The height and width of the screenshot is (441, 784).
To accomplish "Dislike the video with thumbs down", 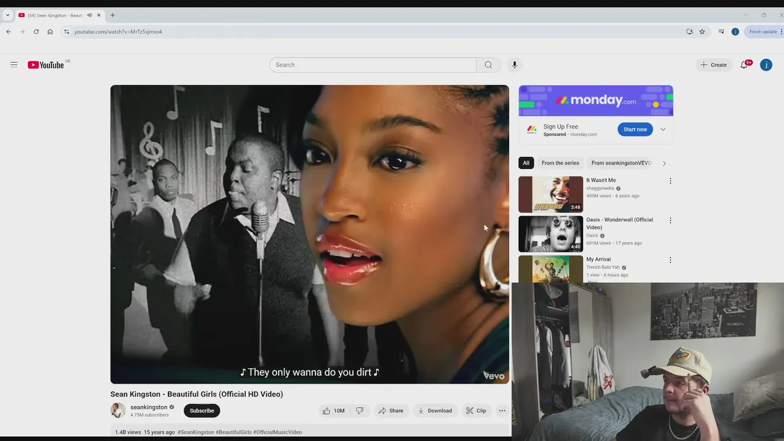I will [360, 411].
